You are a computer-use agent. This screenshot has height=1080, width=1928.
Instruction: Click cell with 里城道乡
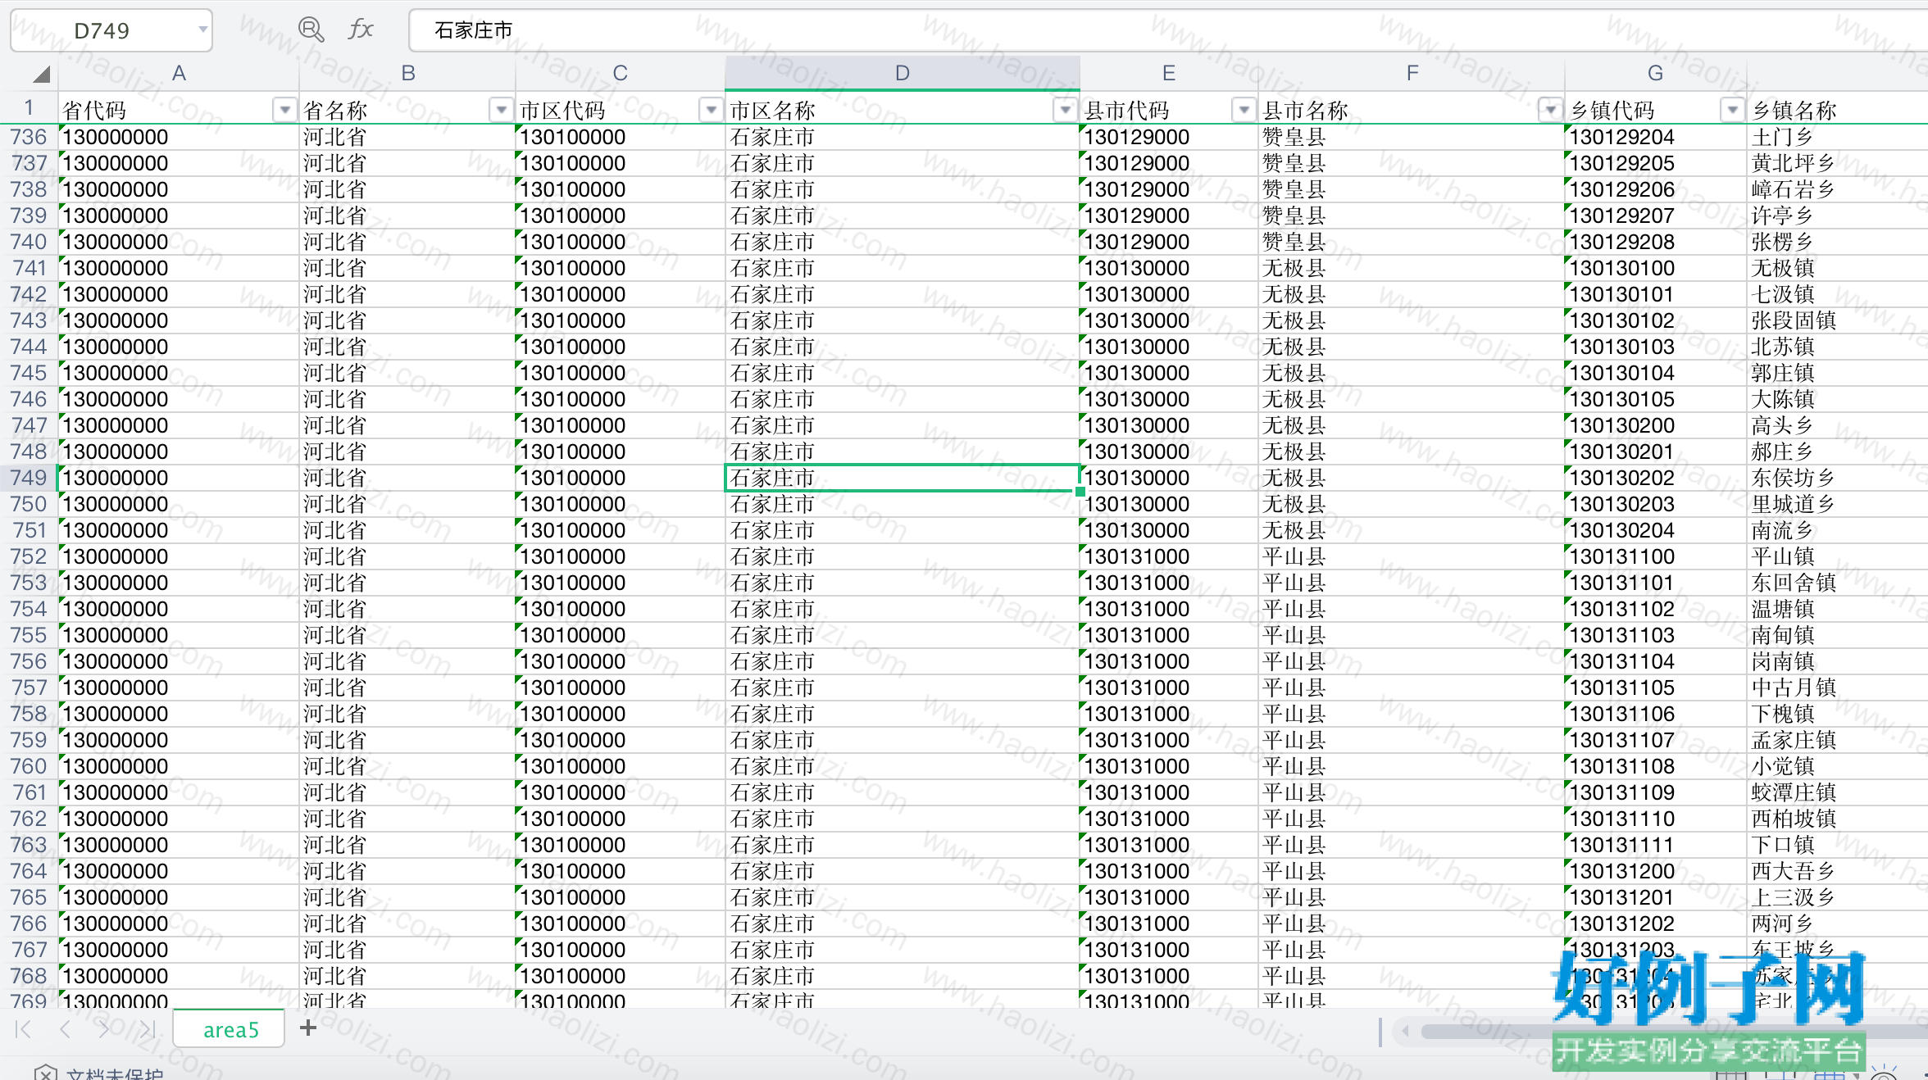coord(1837,504)
